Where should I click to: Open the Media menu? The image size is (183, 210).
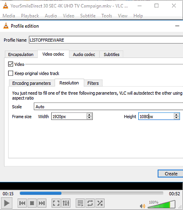(9, 16)
